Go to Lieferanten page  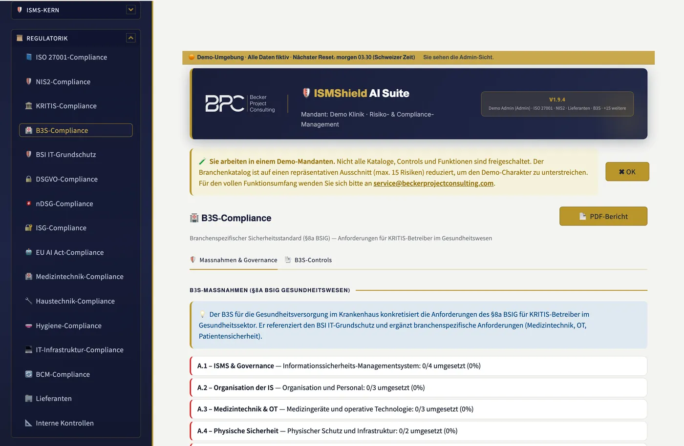coord(76,399)
